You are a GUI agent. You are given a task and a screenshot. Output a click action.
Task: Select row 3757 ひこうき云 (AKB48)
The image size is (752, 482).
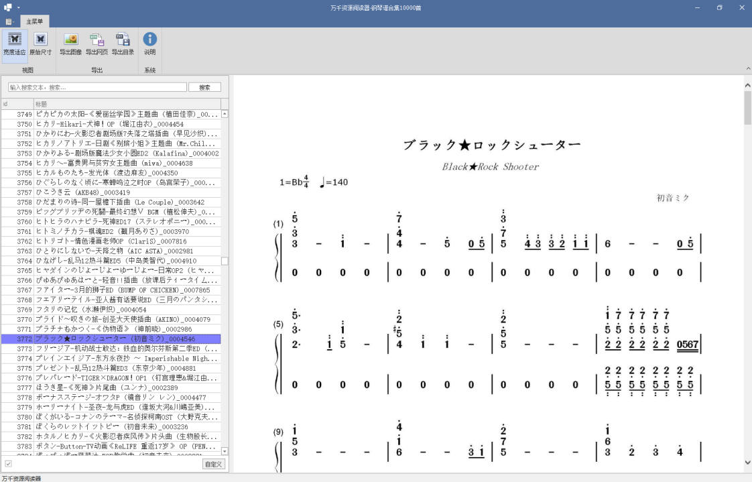click(111, 192)
